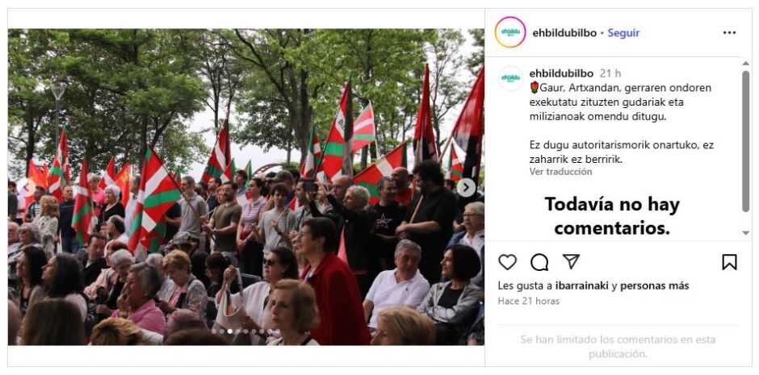This screenshot has height=375, width=759.
Task: Open the three-dot more options menu
Action: click(729, 33)
